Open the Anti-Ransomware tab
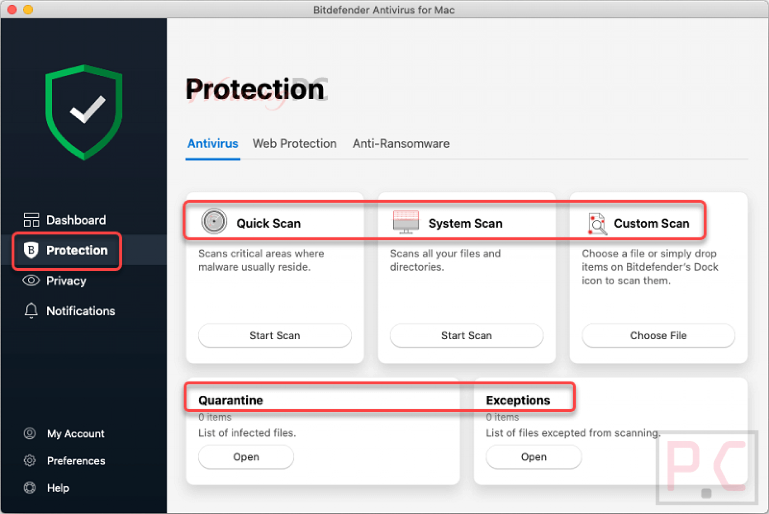This screenshot has width=769, height=514. point(401,144)
